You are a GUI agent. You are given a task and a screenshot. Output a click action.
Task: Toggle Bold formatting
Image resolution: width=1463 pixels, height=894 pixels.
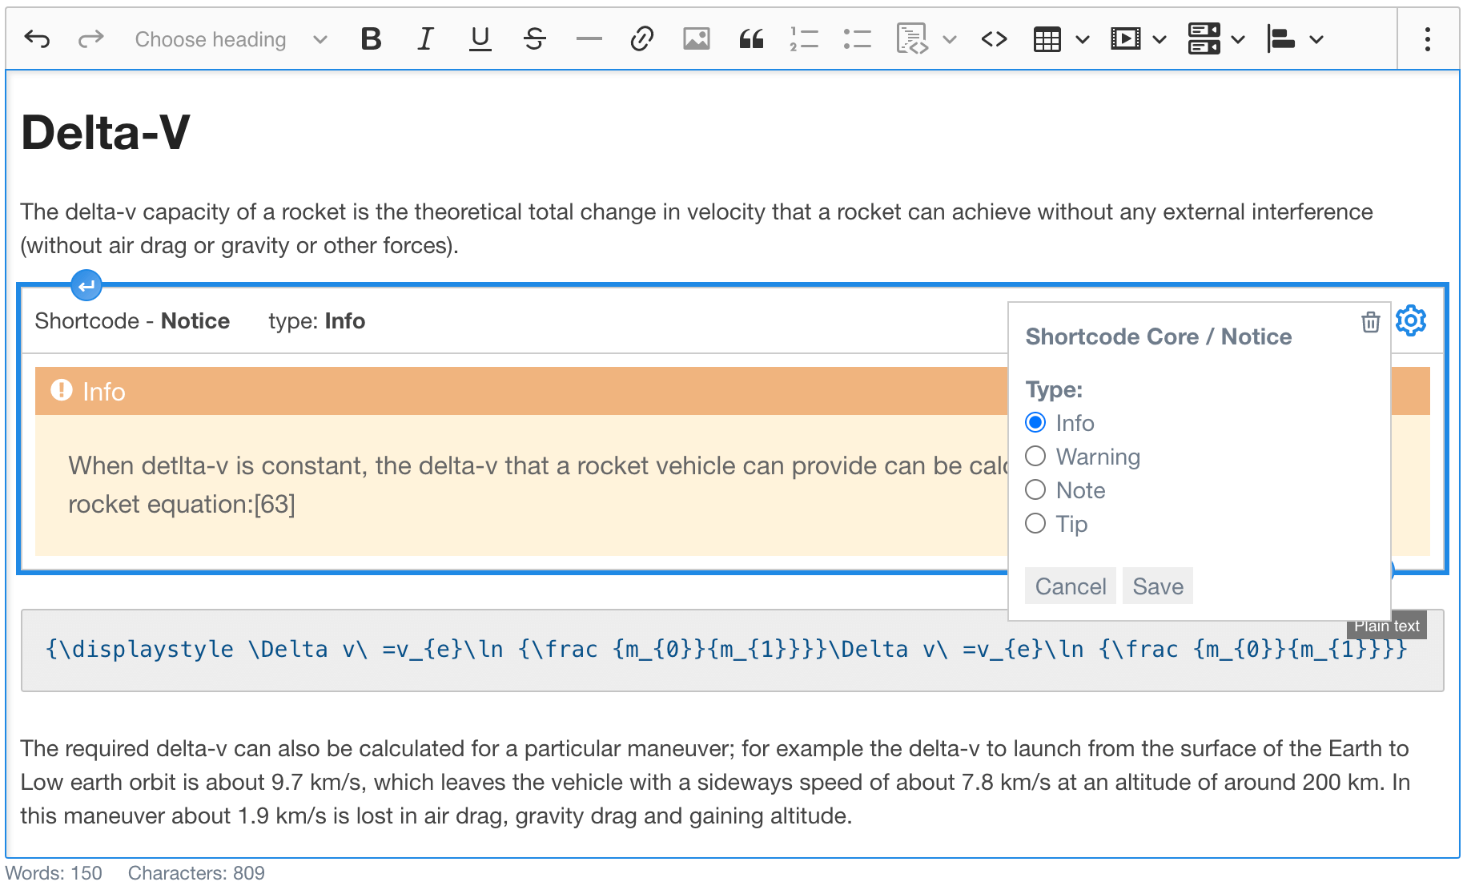coord(371,38)
